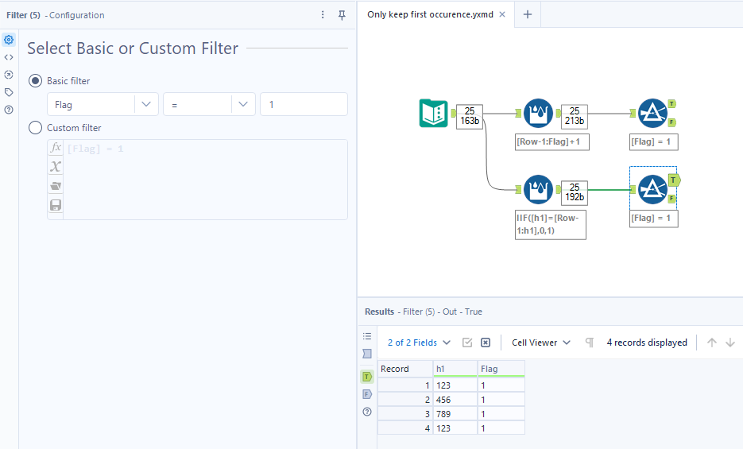Screen dimensions: 743x449
Task: Open the Configuration three-dot options menu
Action: click(323, 15)
